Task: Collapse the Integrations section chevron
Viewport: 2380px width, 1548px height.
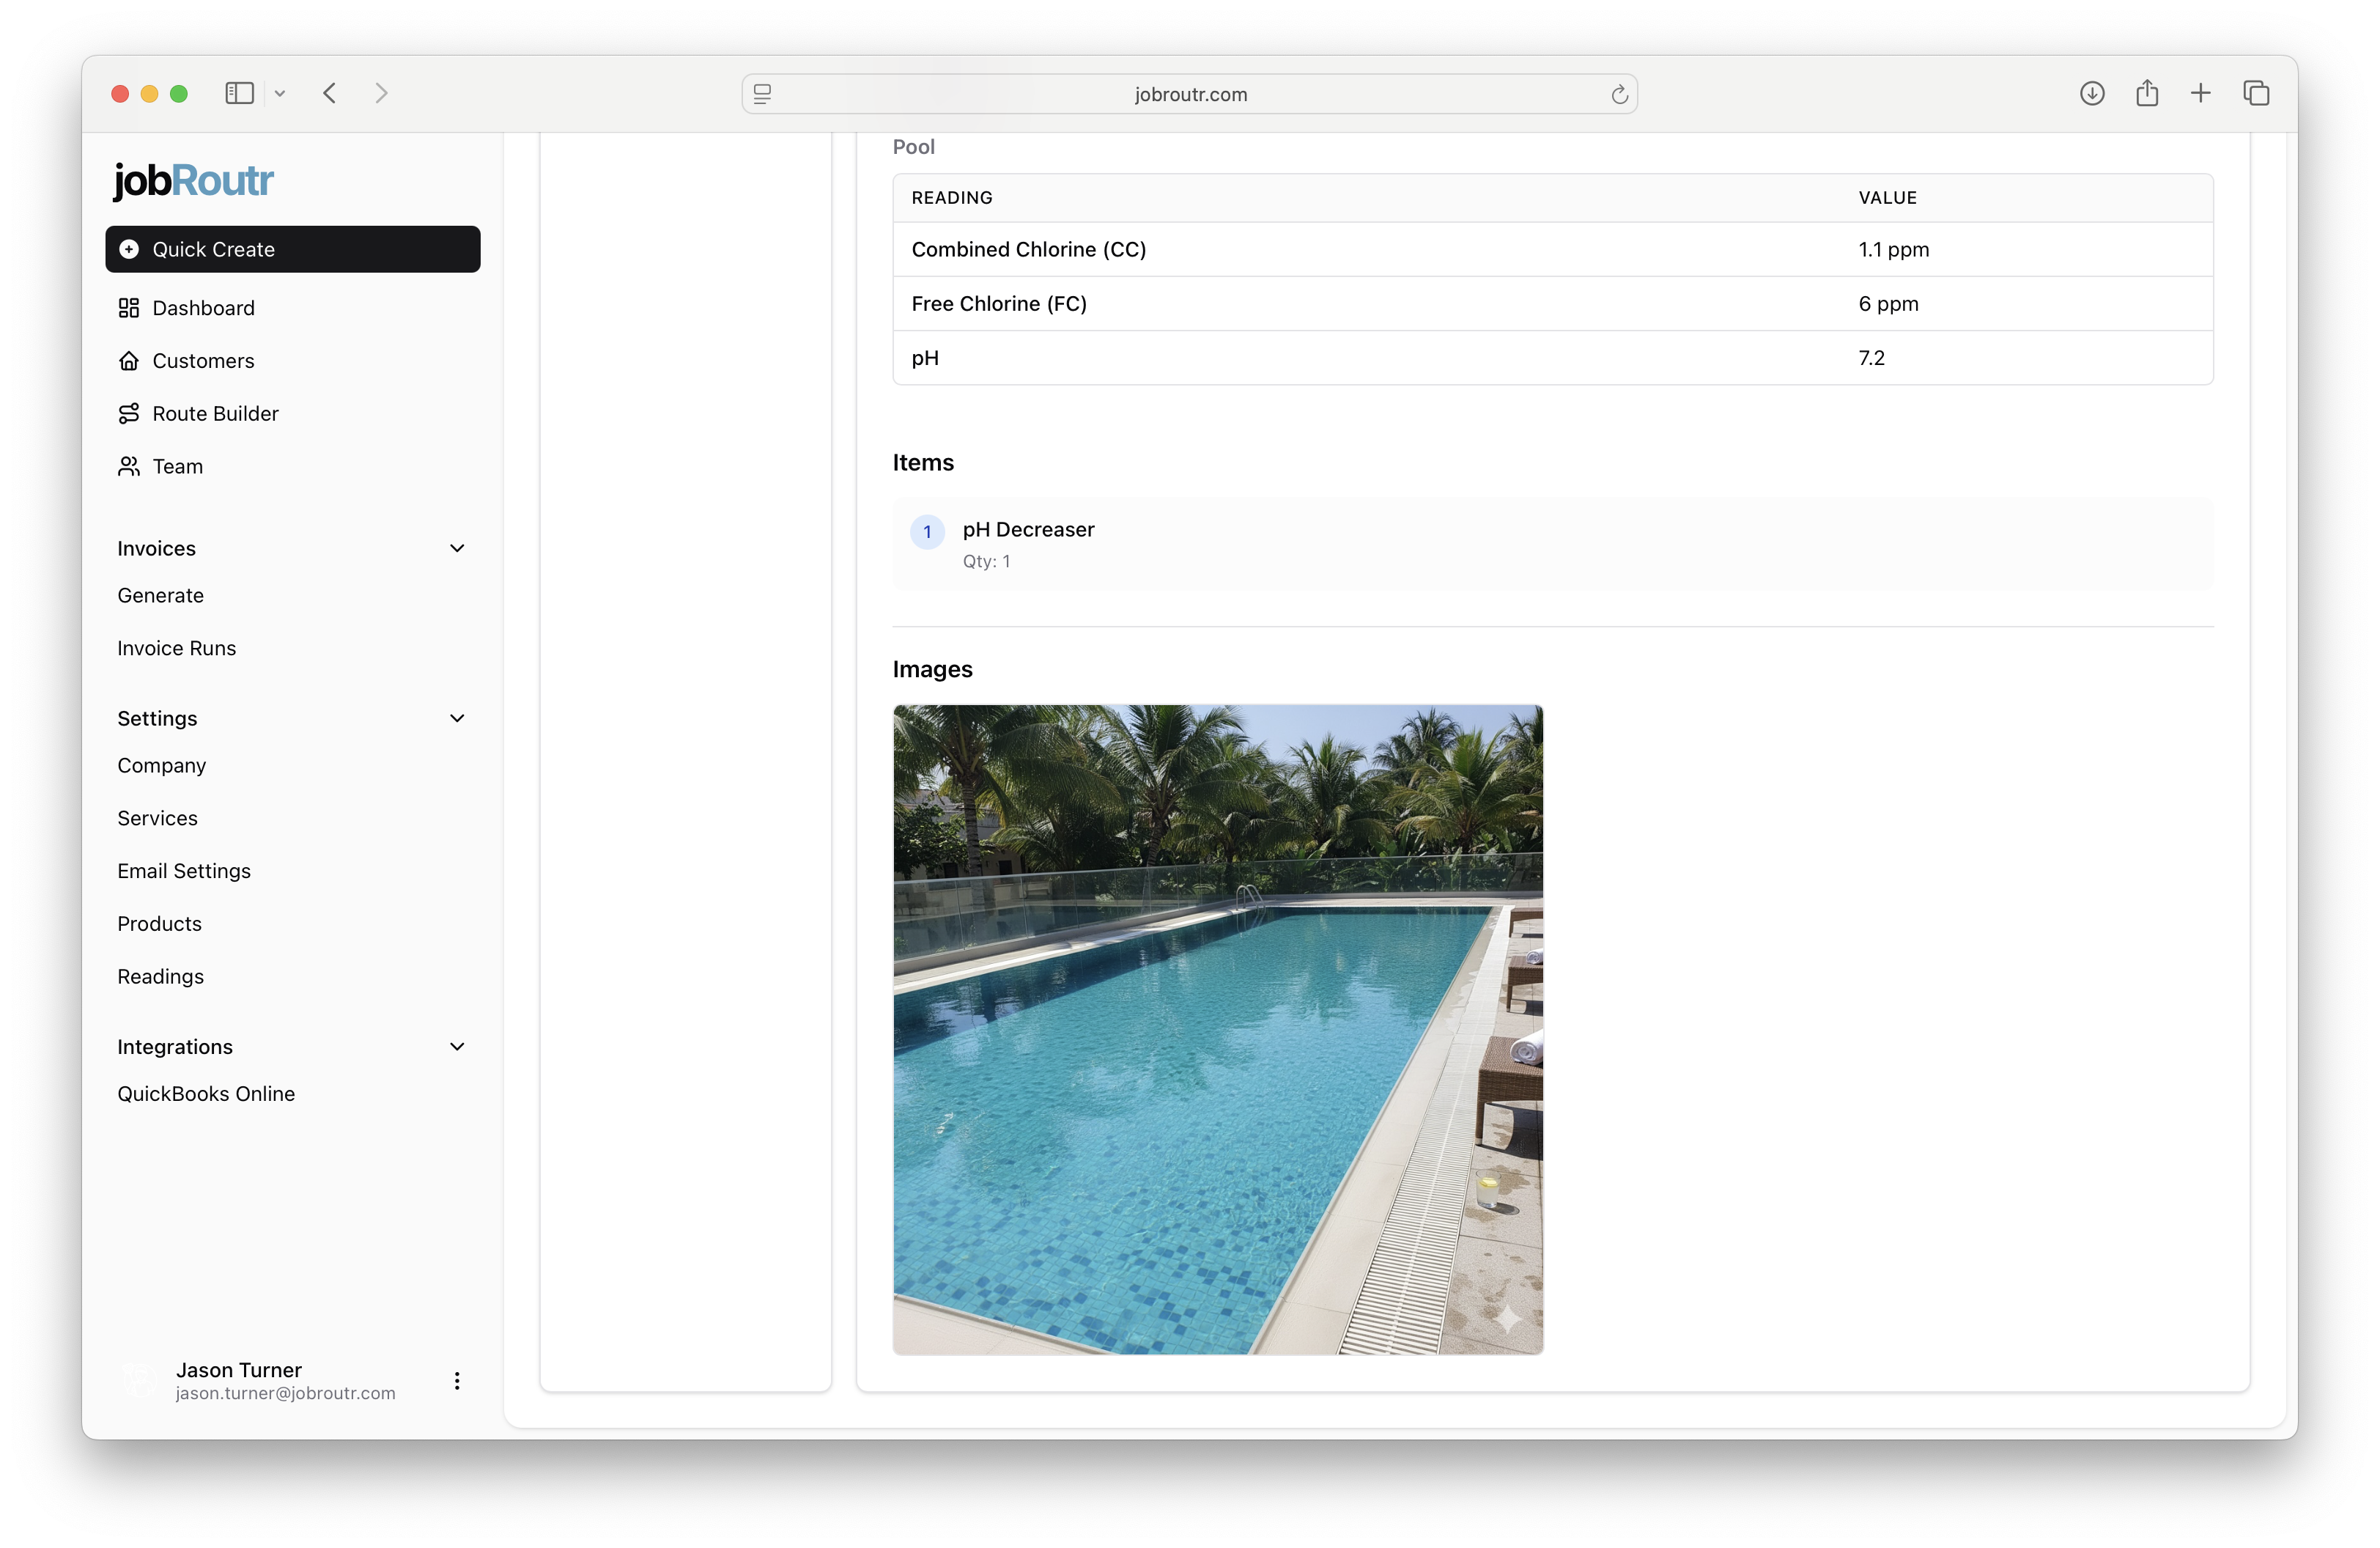Action: tap(457, 1047)
